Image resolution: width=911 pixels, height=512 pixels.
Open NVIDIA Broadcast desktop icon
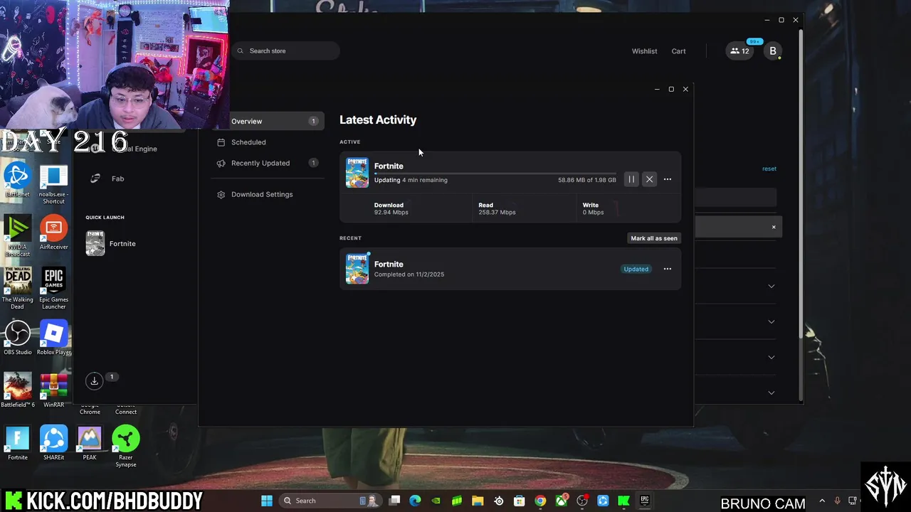click(x=17, y=236)
